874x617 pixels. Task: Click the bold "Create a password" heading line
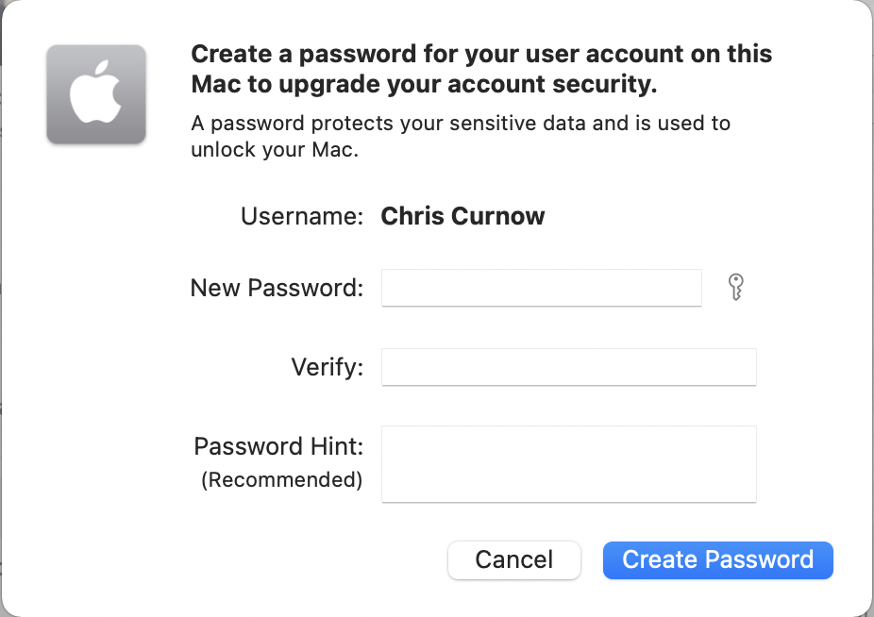click(x=481, y=54)
